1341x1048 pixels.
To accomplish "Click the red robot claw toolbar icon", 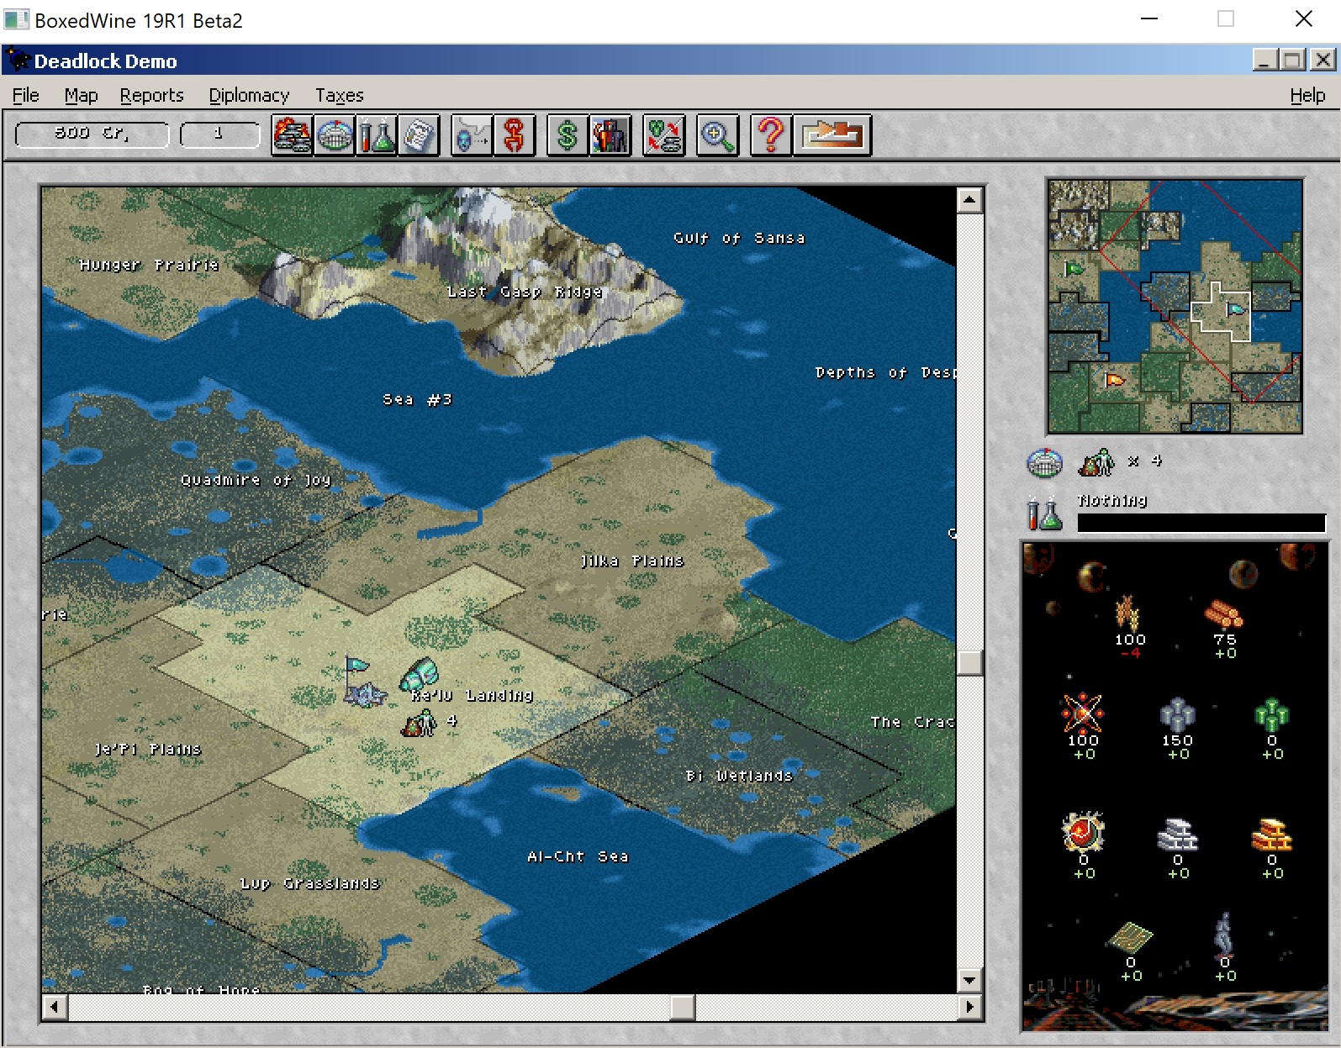I will [514, 135].
